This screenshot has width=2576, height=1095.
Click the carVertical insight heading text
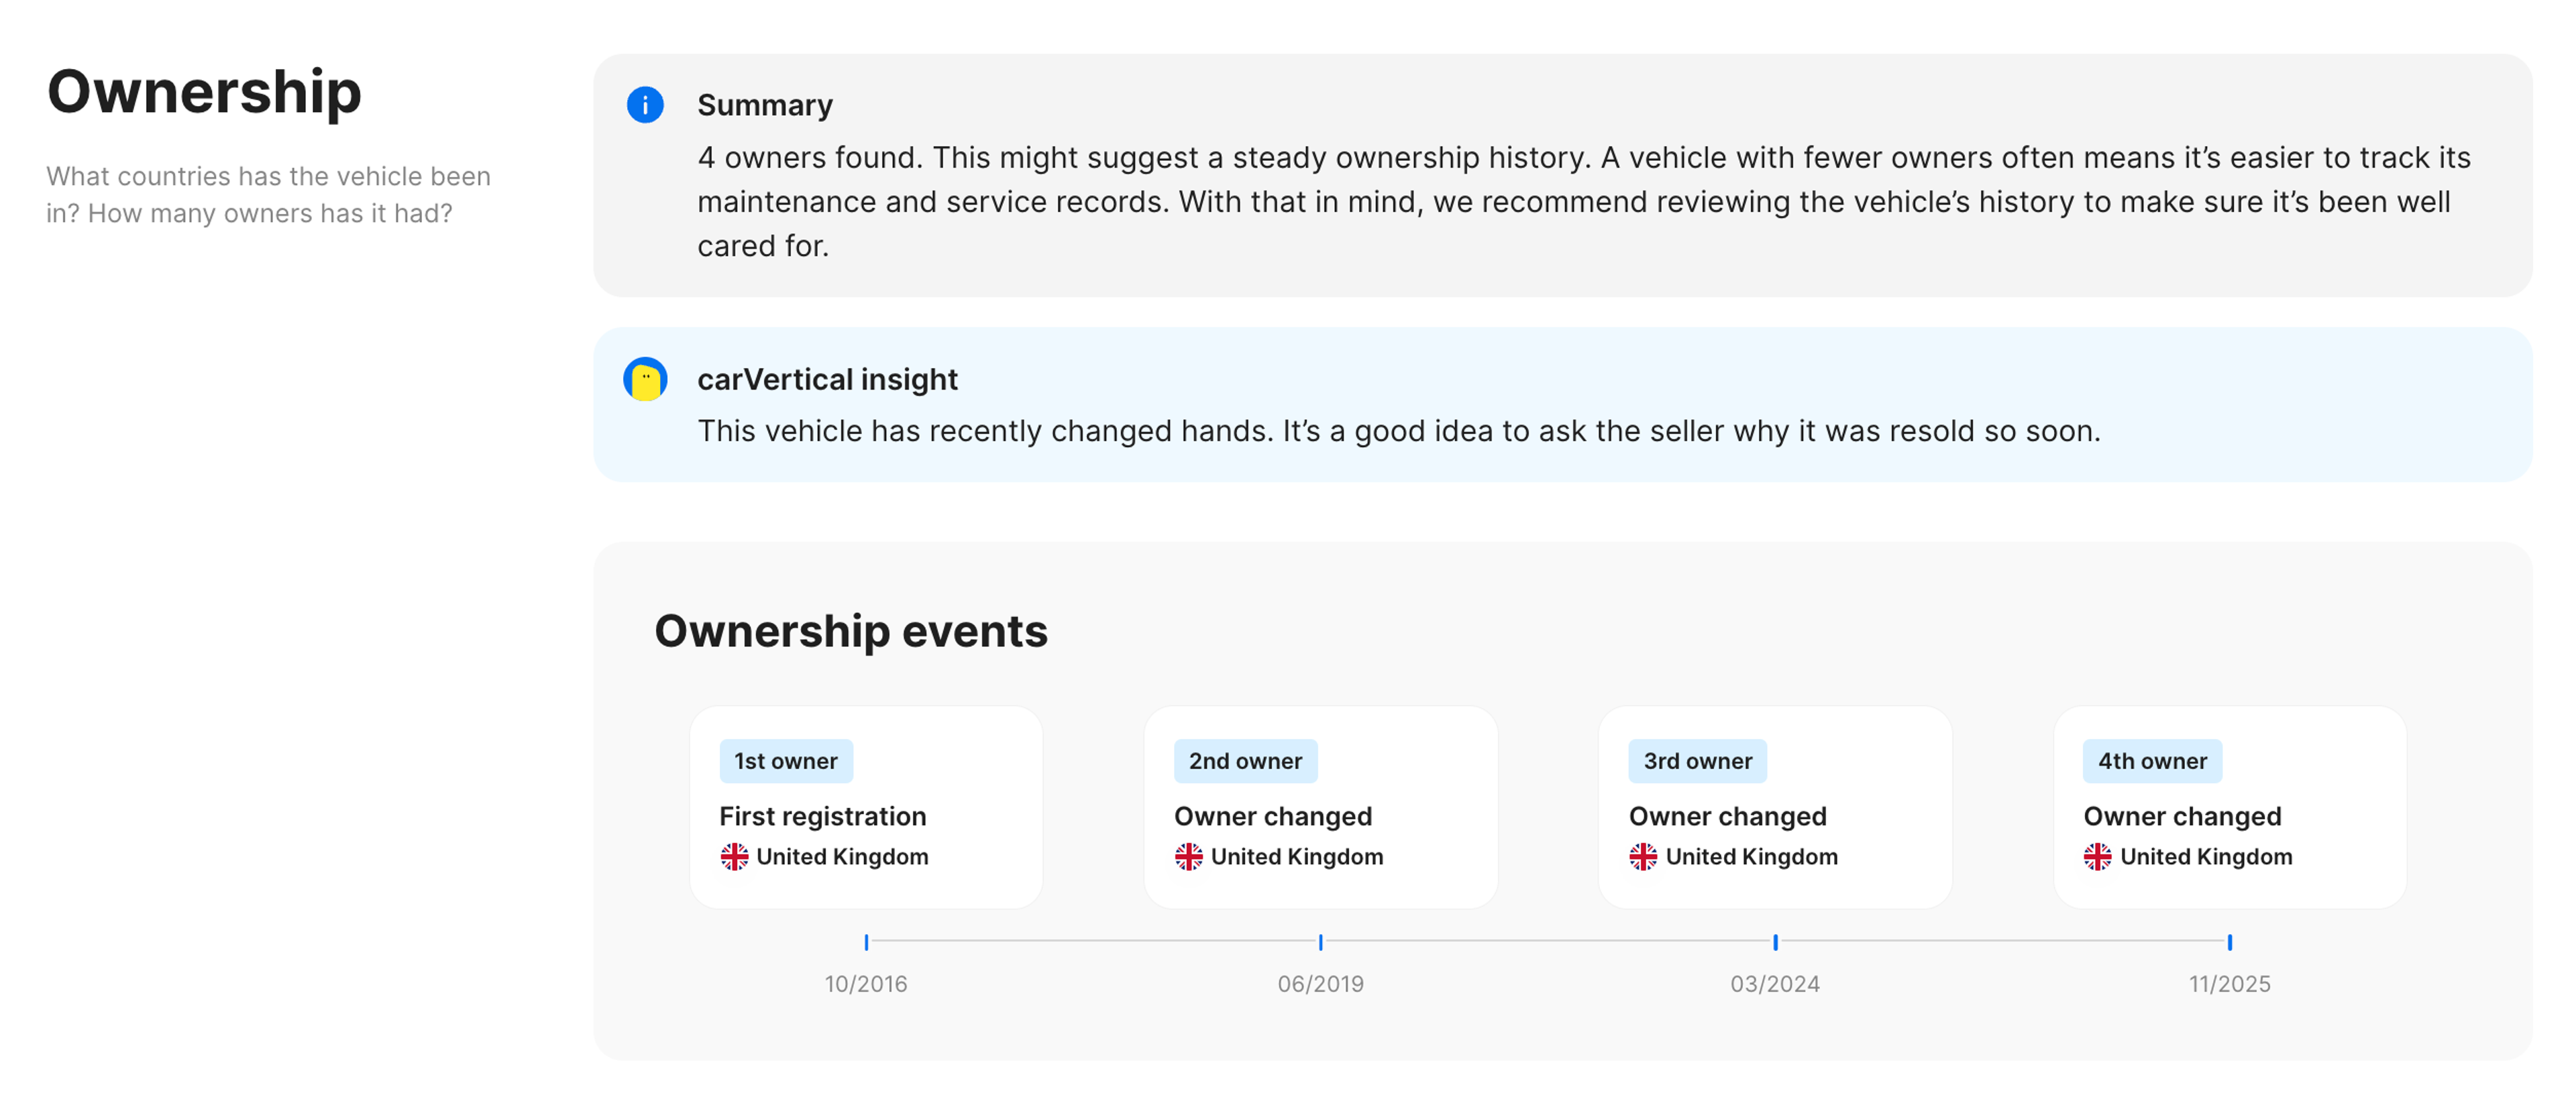[x=827, y=379]
